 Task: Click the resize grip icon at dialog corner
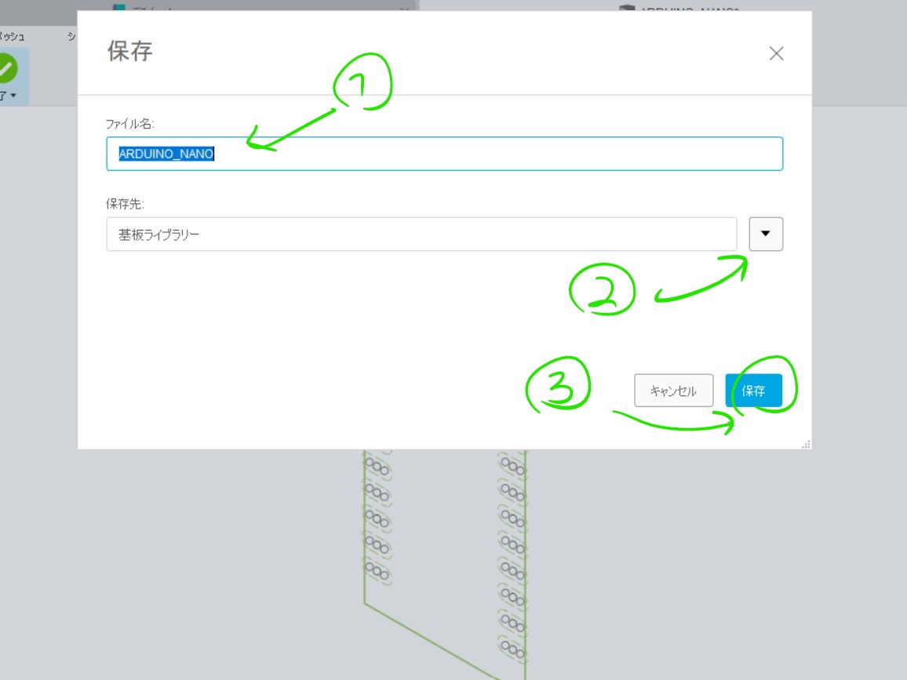click(x=807, y=443)
